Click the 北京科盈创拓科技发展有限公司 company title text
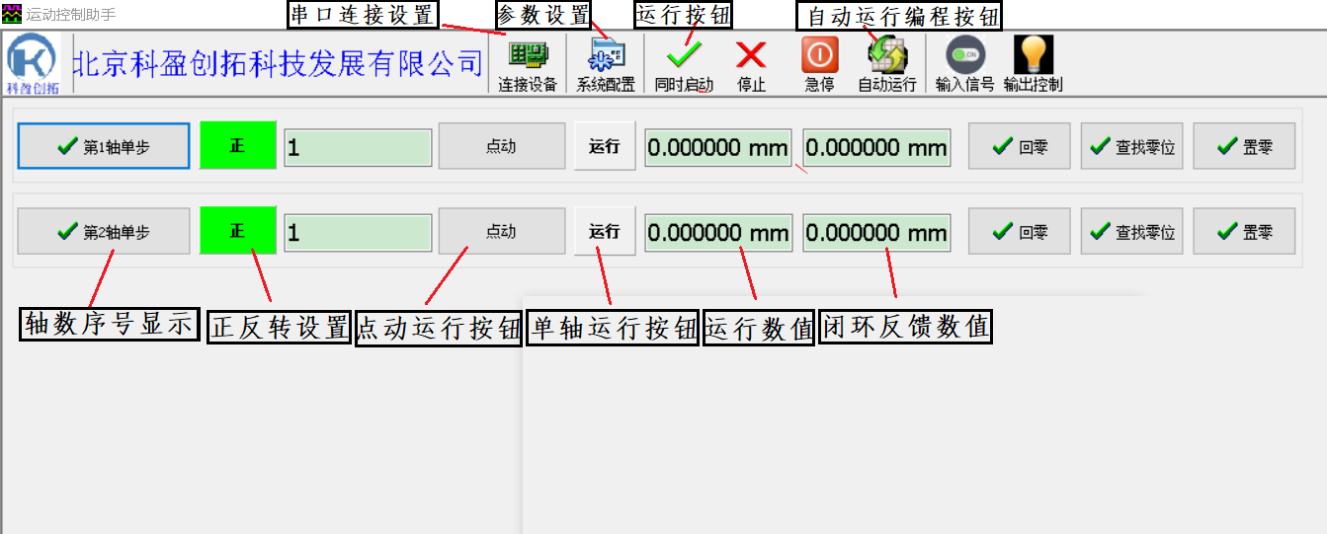This screenshot has width=1327, height=534. (x=280, y=64)
